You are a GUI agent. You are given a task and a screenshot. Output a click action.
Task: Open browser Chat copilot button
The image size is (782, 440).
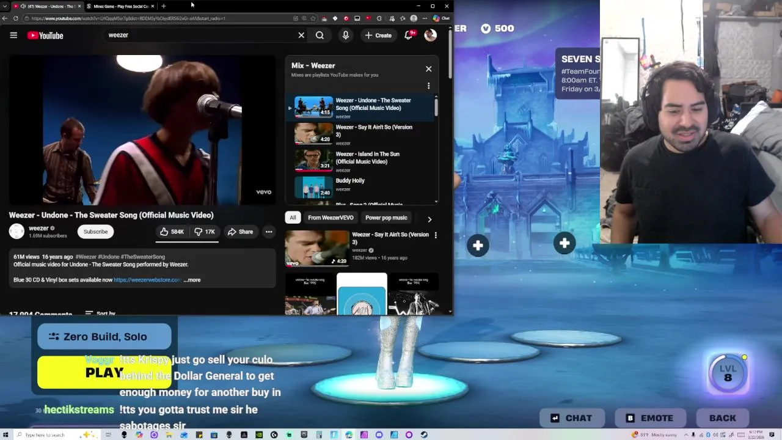click(441, 18)
